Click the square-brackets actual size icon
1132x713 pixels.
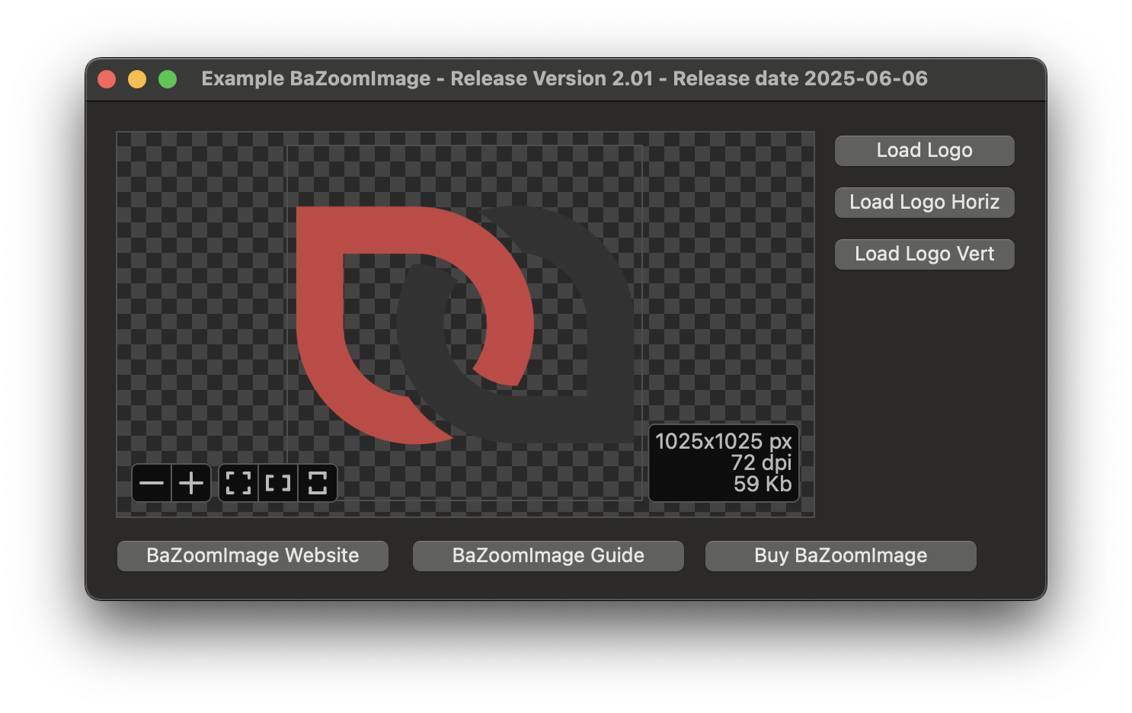[278, 483]
